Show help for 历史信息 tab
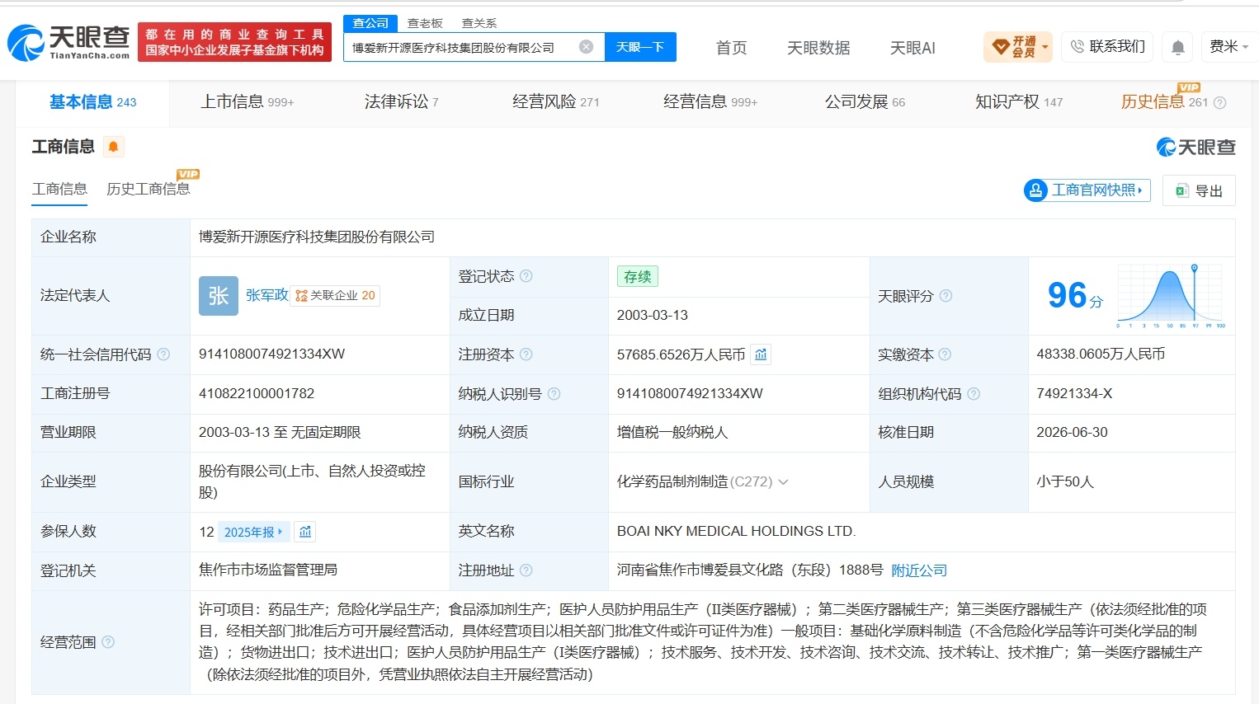This screenshot has width=1259, height=704. [1219, 103]
